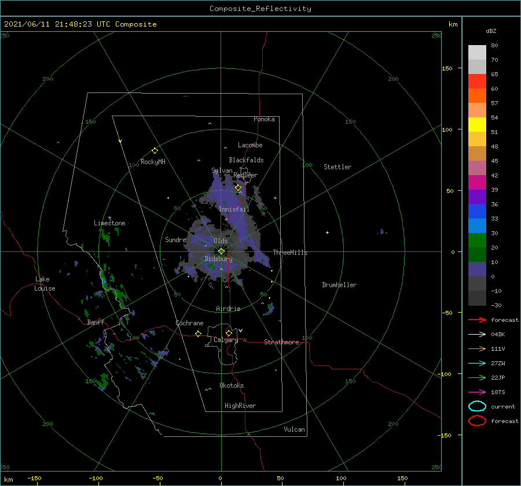
Task: Click the cyan 27ZW arrow legend icon
Action: pos(477,363)
